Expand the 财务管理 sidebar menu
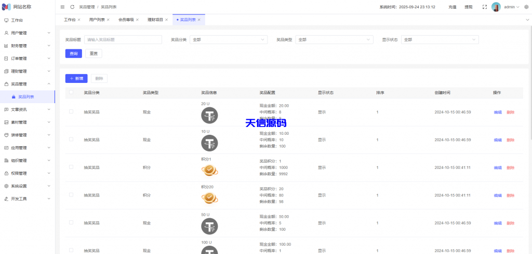This screenshot has width=532, height=254. point(27,46)
